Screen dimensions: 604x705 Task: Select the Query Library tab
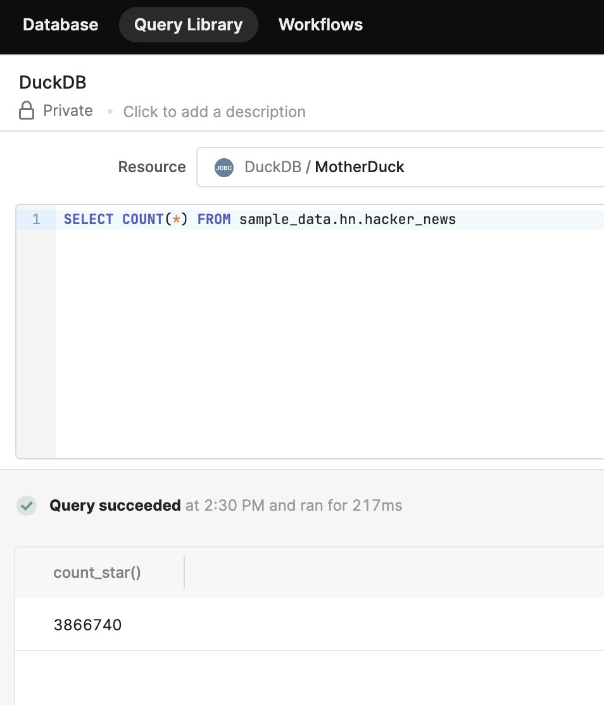(x=189, y=25)
